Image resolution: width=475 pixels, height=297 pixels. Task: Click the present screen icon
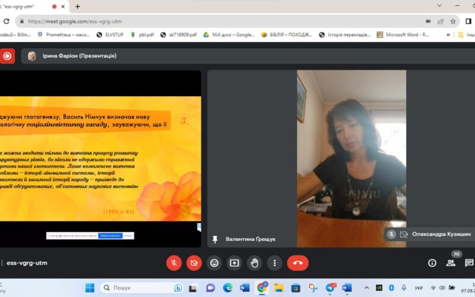point(235,263)
